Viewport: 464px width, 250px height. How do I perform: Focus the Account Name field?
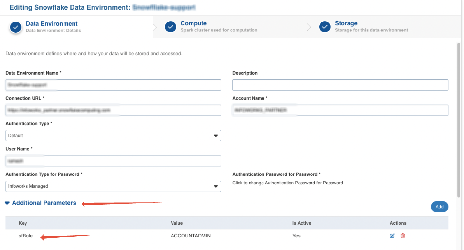340,110
